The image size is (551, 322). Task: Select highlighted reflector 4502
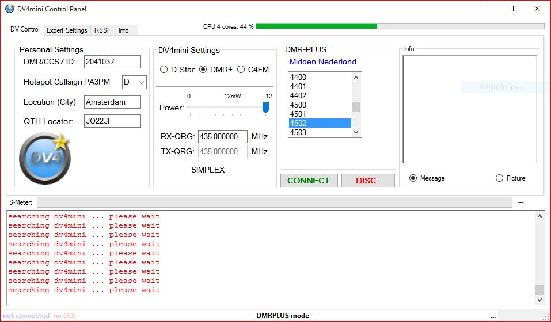pyautogui.click(x=320, y=123)
